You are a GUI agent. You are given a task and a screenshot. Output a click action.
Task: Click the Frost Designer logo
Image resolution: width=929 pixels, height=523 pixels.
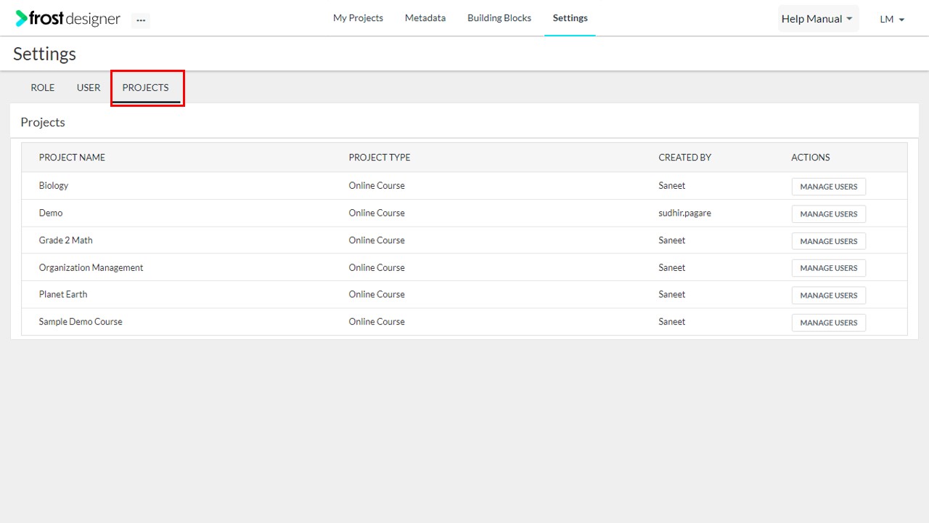pos(67,19)
